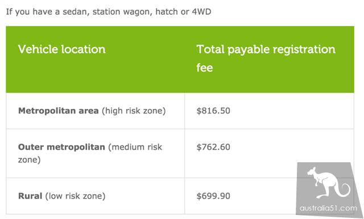Select the $762.60 fee cell
Viewport: 364px width, 219px height.
[x=213, y=147]
